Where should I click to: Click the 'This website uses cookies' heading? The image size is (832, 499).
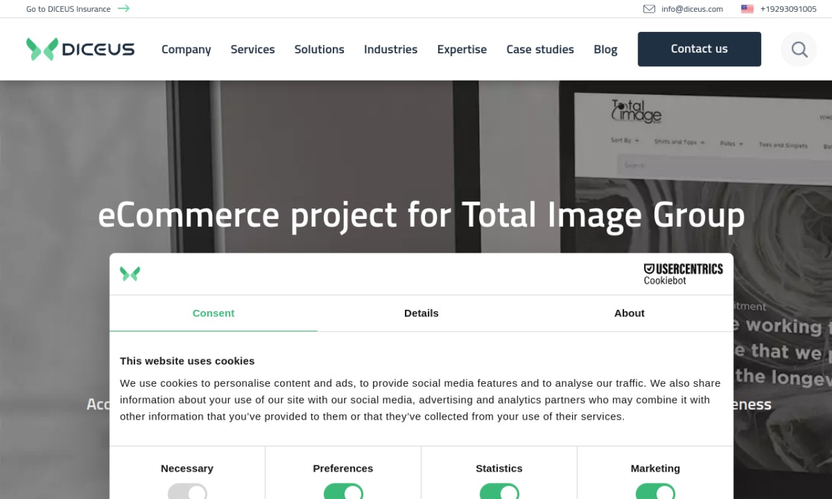pos(187,361)
